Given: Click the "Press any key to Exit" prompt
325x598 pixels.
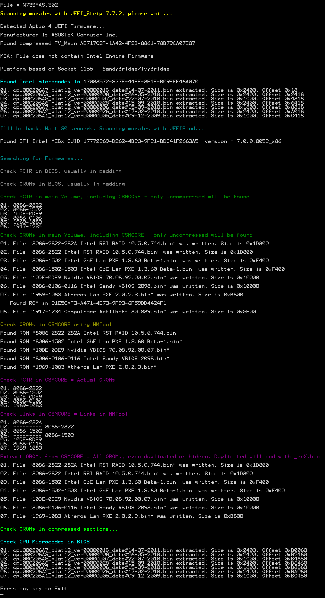Looking at the screenshot, I should pyautogui.click(x=34, y=589).
